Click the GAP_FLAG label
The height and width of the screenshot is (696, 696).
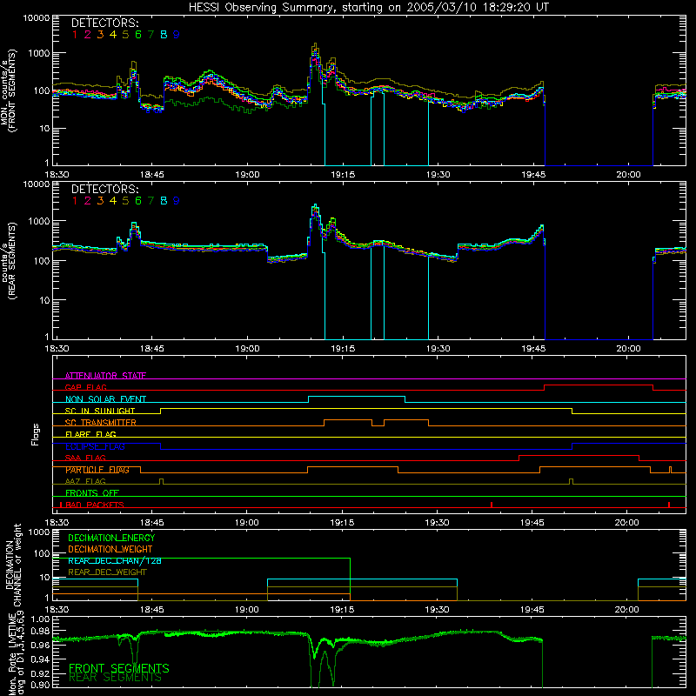(85, 387)
